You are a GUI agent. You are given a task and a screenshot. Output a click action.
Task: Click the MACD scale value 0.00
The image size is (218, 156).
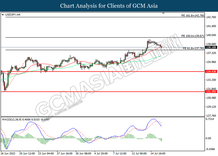click(208, 138)
